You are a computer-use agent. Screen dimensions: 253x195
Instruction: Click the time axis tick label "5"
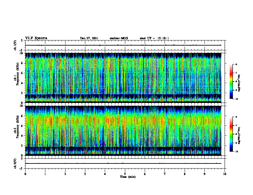(x=125, y=174)
